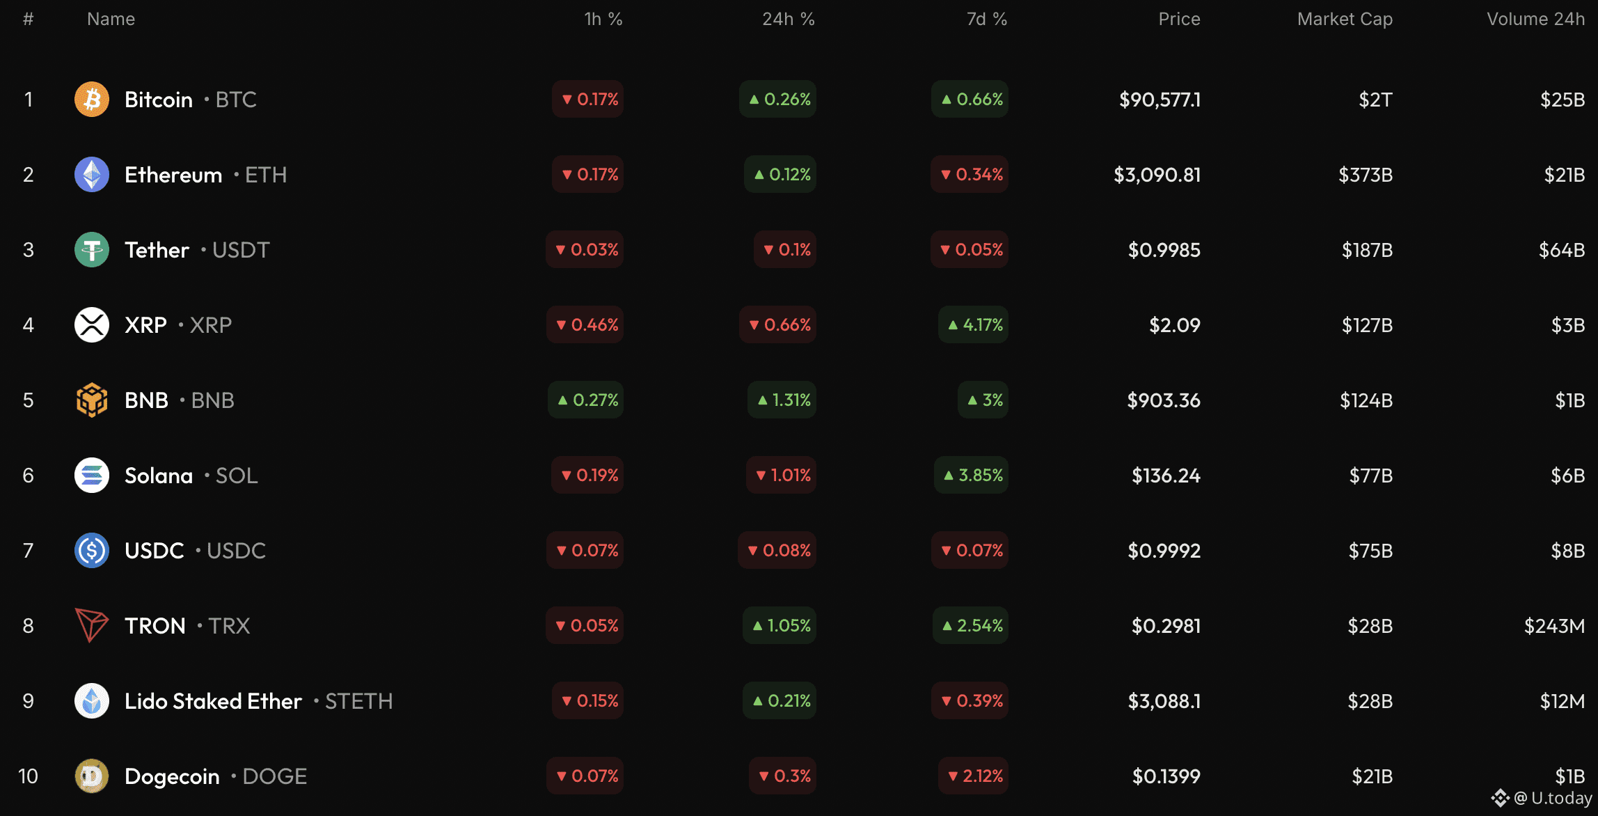
Task: Click the USDC dollar icon
Action: 91,550
